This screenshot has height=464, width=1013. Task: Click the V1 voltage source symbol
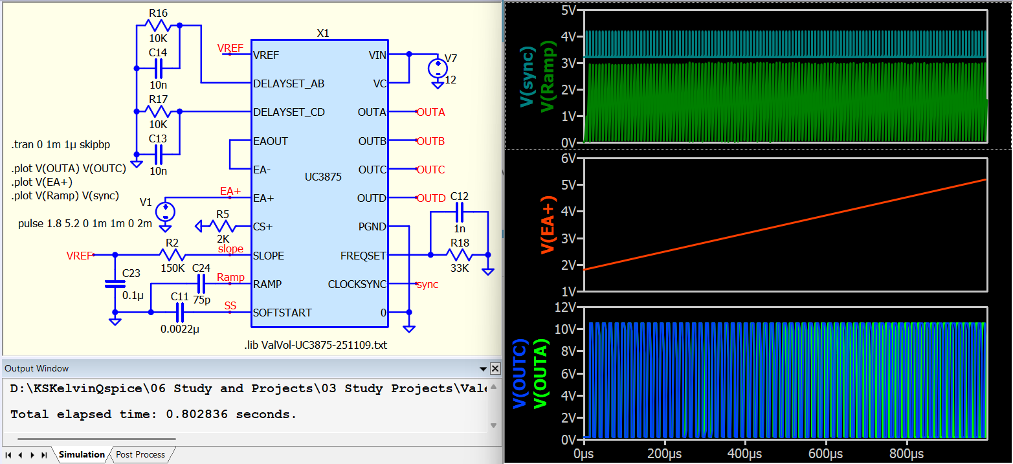point(166,211)
